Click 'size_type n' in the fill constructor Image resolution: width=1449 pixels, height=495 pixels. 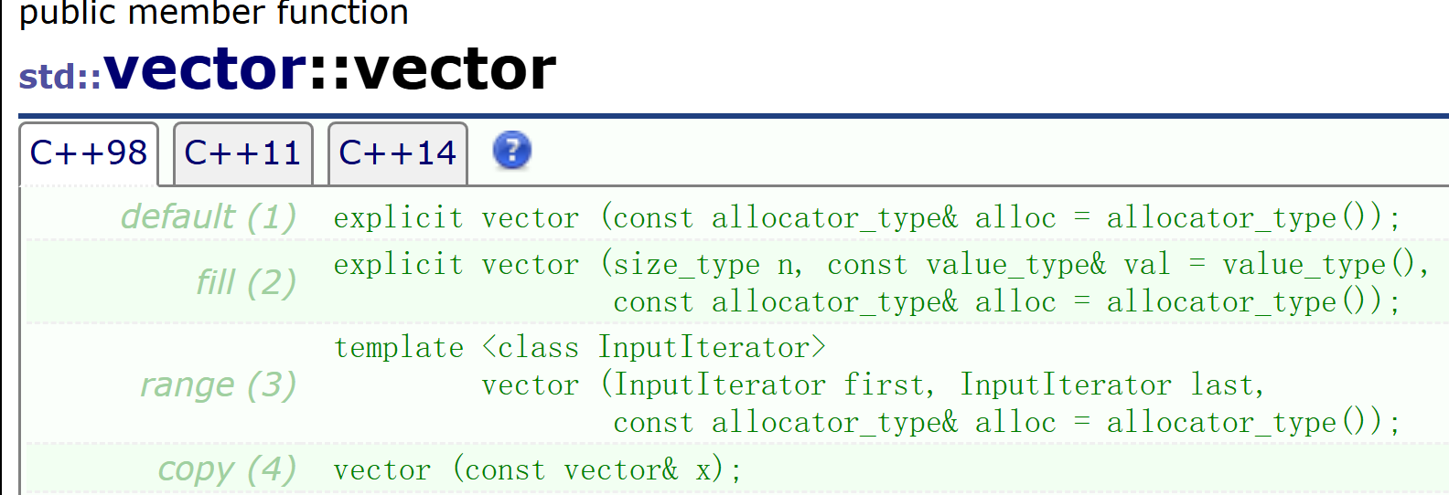[708, 265]
